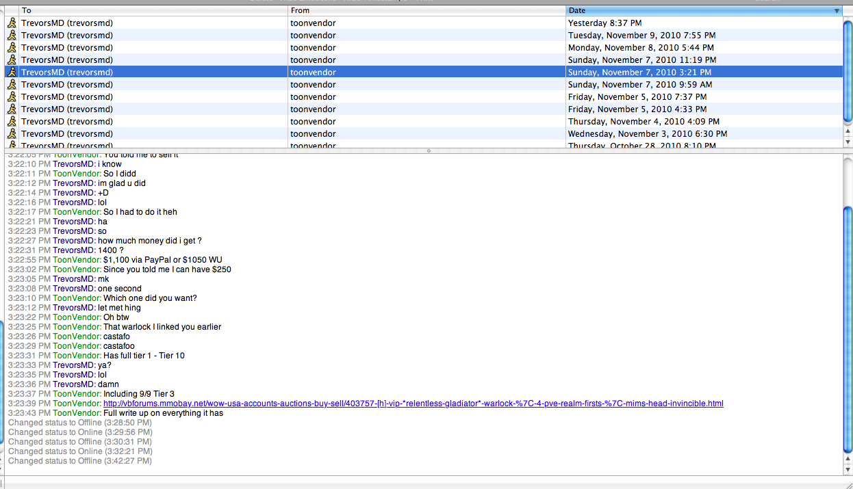Click AIM icon on Thursday November 4 row
This screenshot has width=853, height=489.
click(12, 121)
